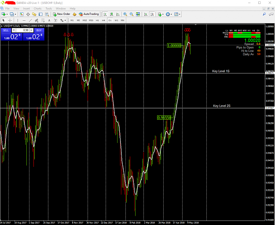275x225 pixels.
Task: Switch to the MN timeframe
Action: click(x=122, y=20)
